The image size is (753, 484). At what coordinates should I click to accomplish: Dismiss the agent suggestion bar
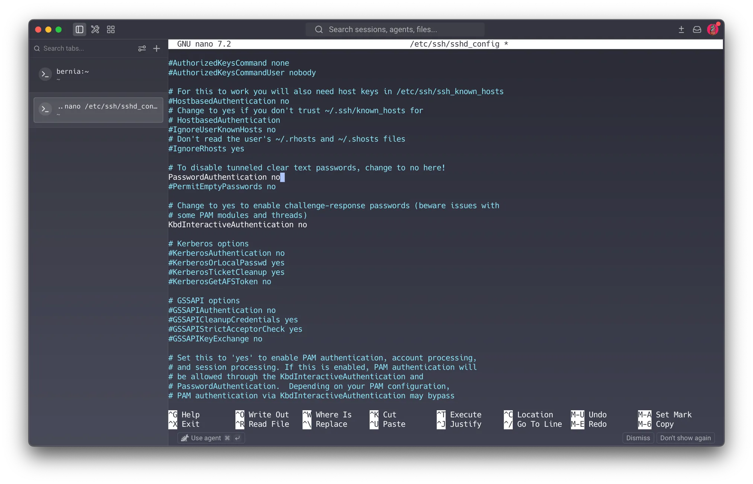point(638,438)
